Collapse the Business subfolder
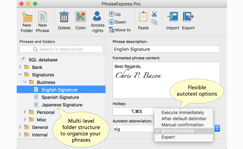 [x=25, y=82]
